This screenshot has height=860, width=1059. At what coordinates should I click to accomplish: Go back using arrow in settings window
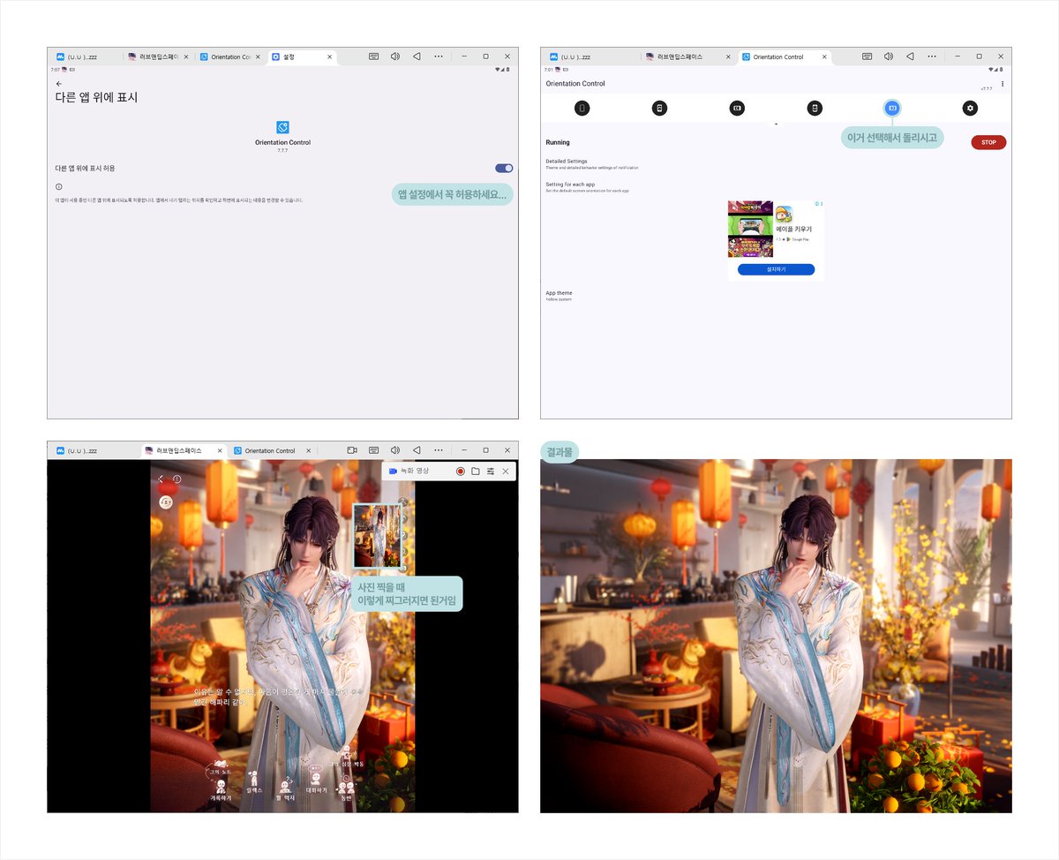click(59, 84)
